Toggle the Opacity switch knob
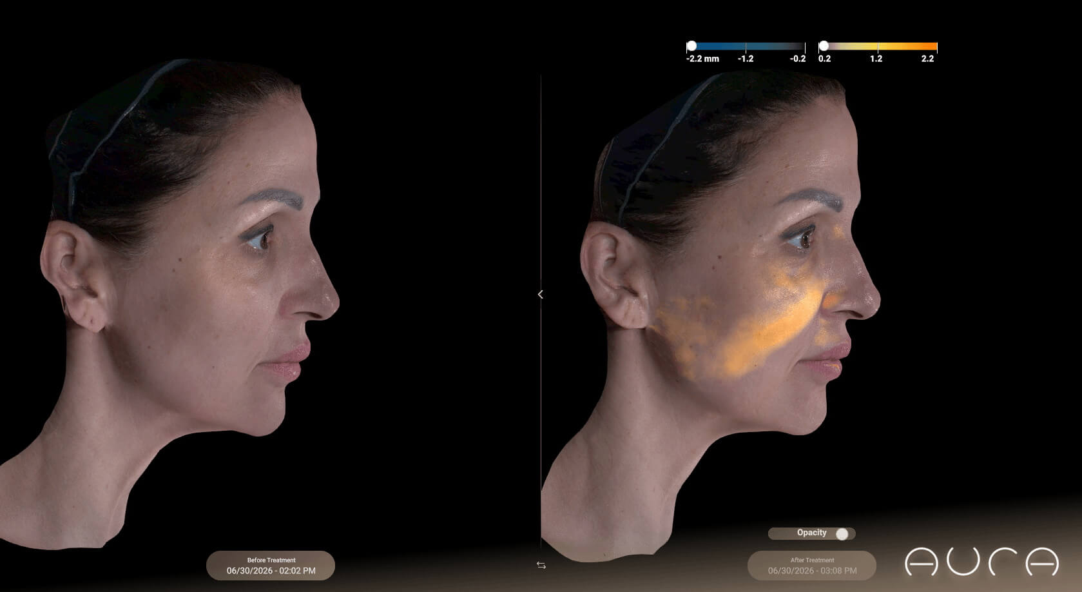The image size is (1082, 592). click(x=842, y=534)
